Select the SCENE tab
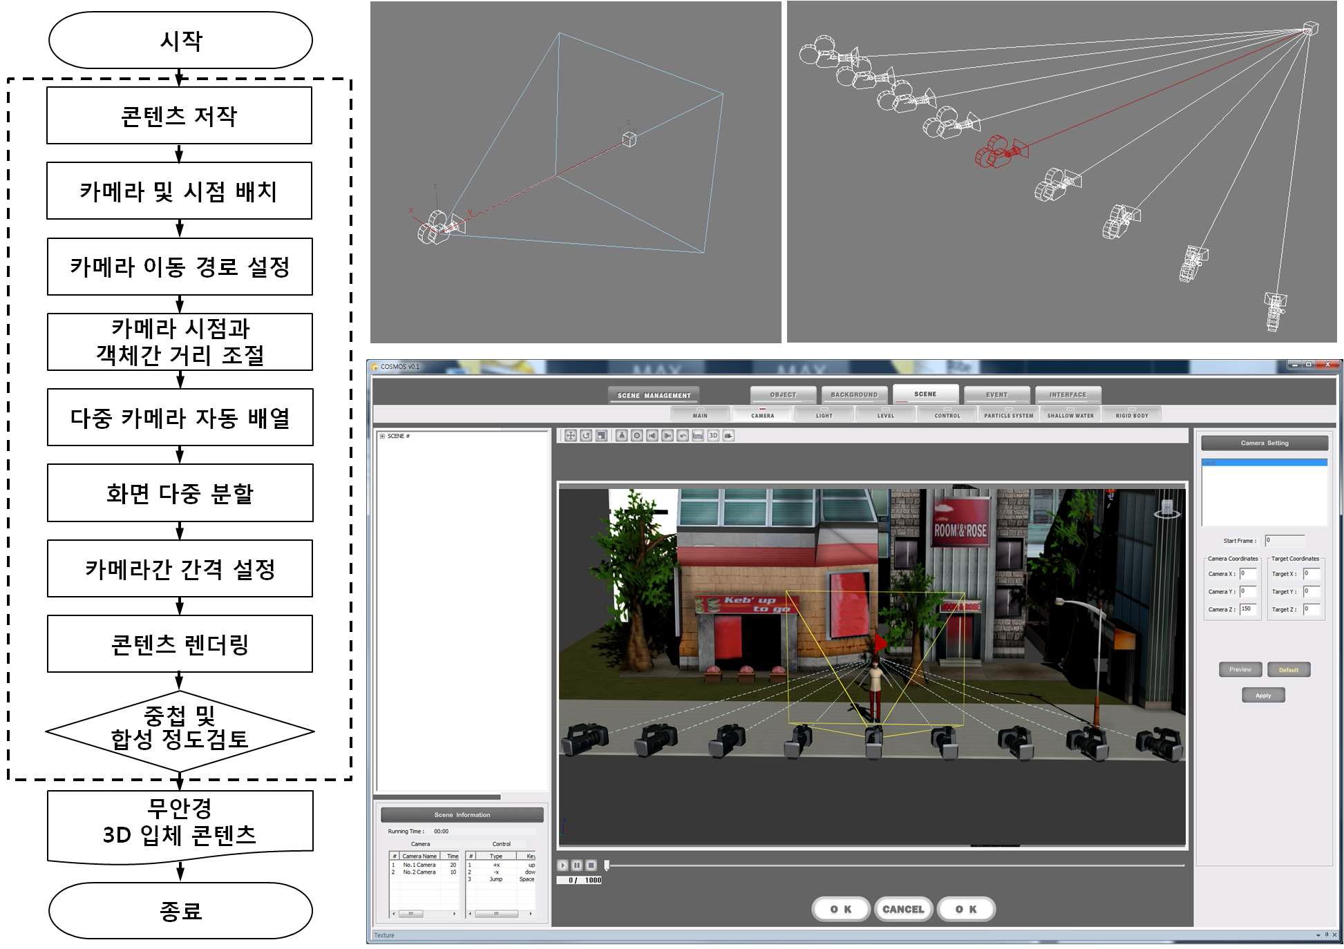The height and width of the screenshot is (949, 1344). [x=925, y=394]
